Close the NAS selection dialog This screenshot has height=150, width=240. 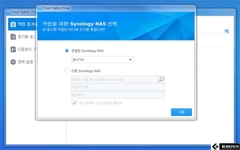point(189,7)
